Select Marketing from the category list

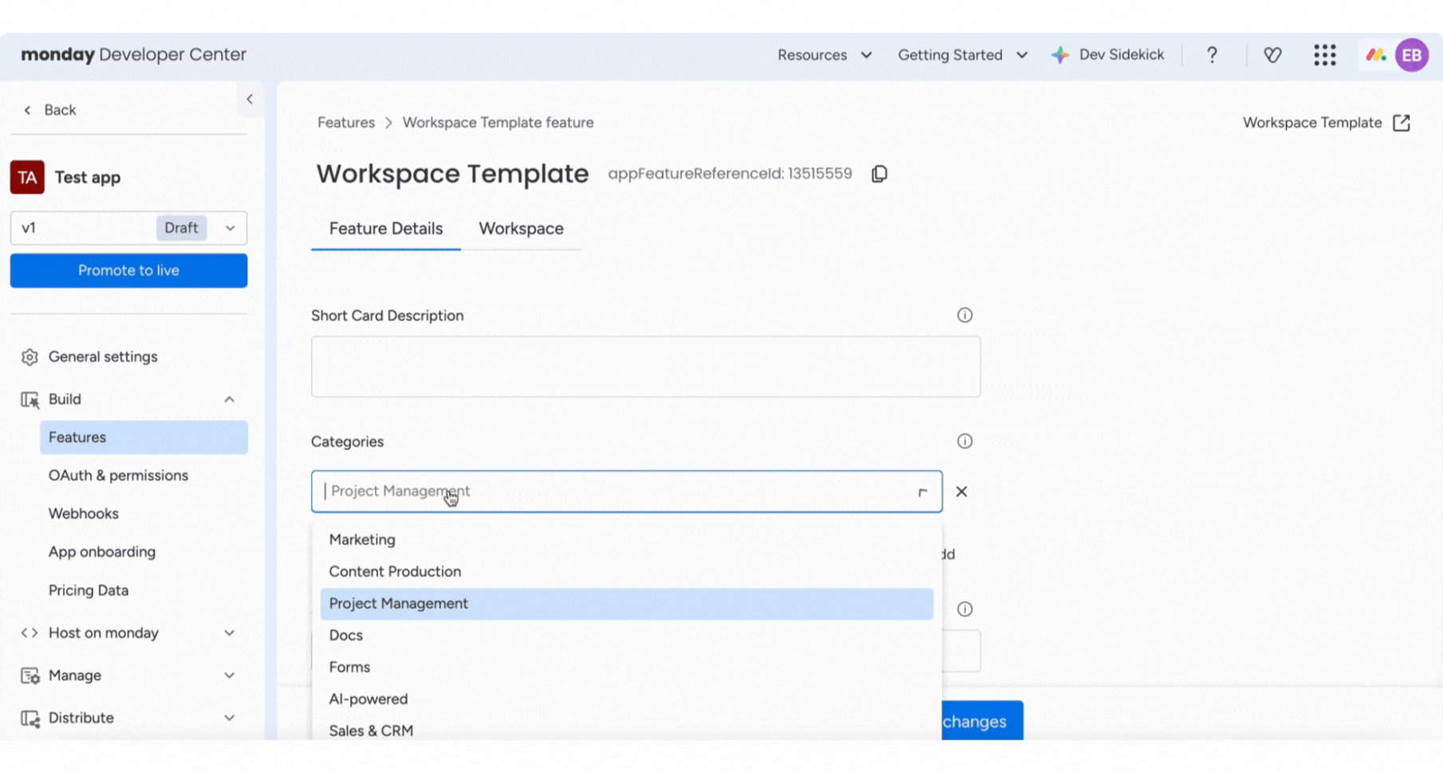coord(627,540)
